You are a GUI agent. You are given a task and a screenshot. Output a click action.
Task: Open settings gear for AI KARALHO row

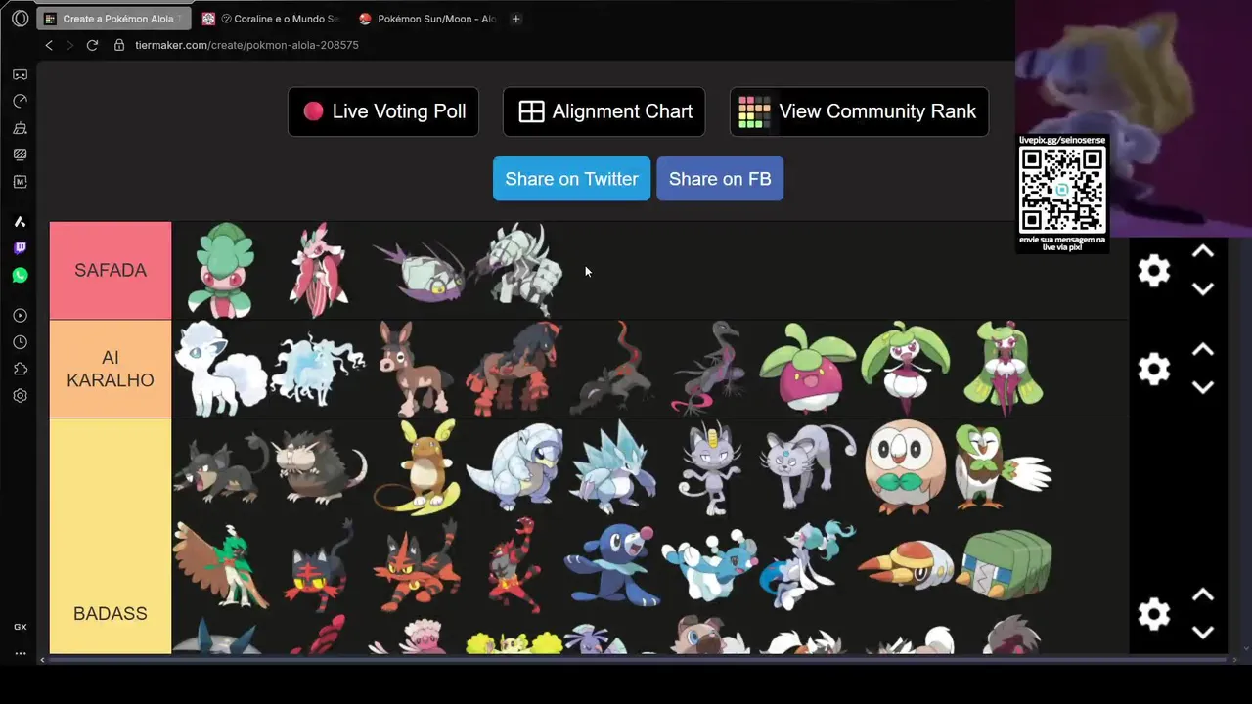click(x=1154, y=369)
